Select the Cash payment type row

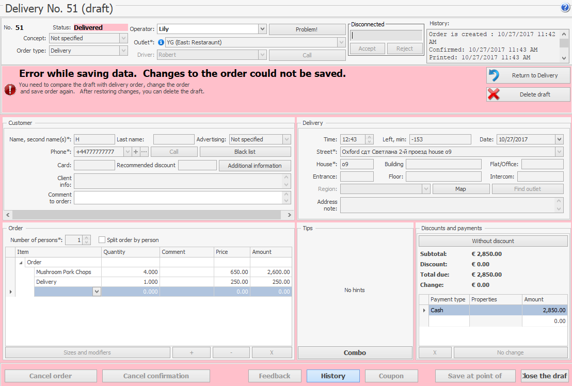(x=449, y=310)
